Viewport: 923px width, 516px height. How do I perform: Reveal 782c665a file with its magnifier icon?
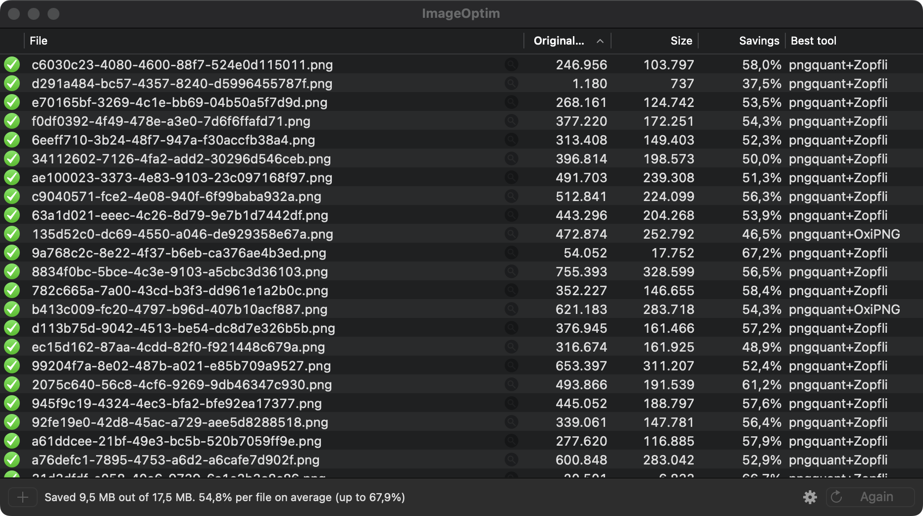(x=511, y=290)
